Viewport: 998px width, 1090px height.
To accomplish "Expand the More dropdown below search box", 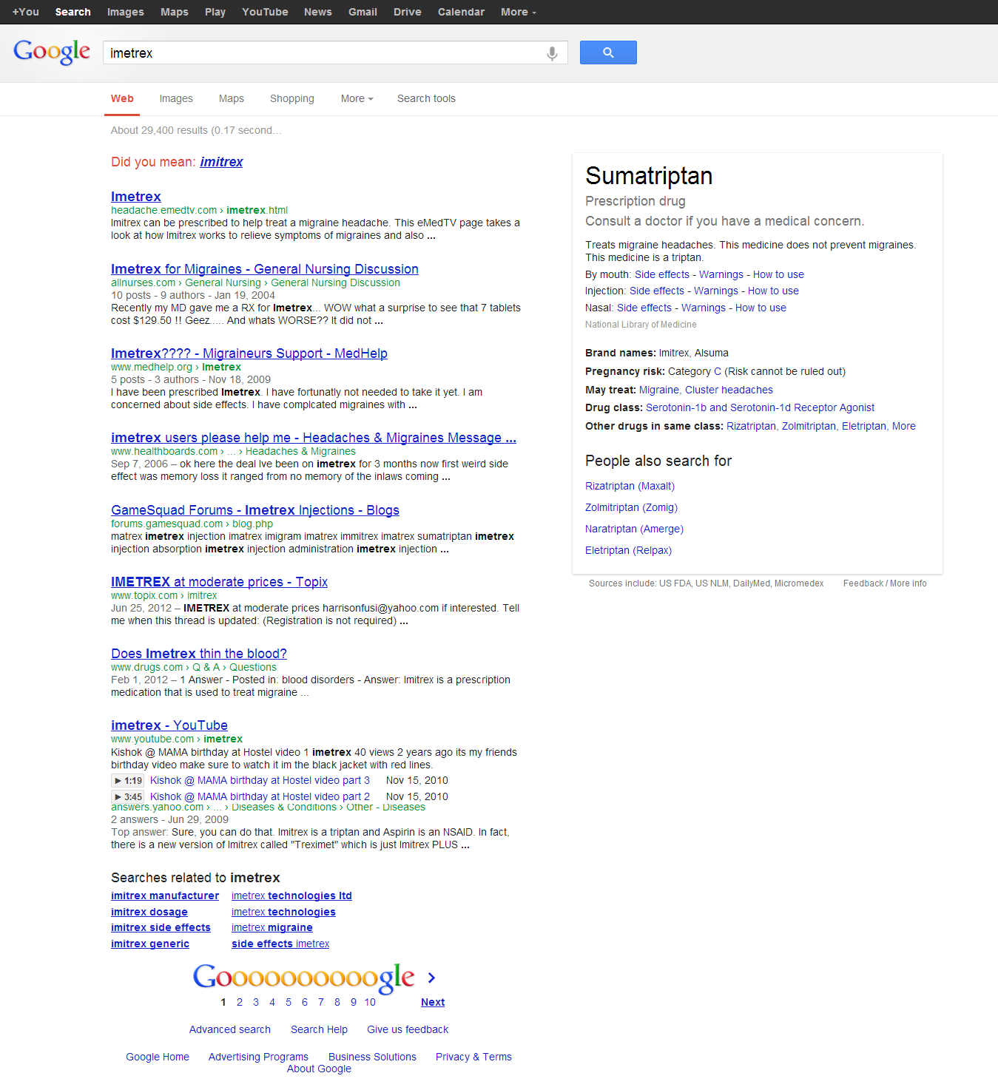I will coord(357,98).
